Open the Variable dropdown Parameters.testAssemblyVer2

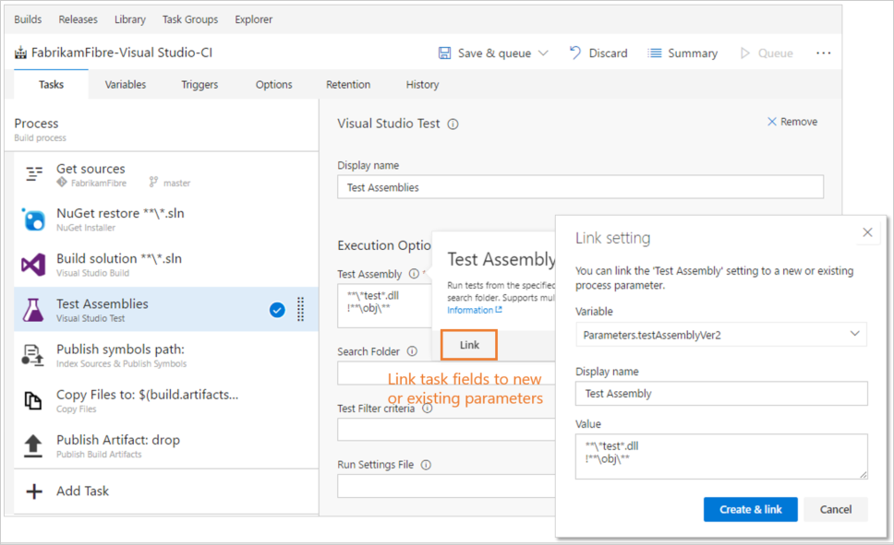(721, 335)
